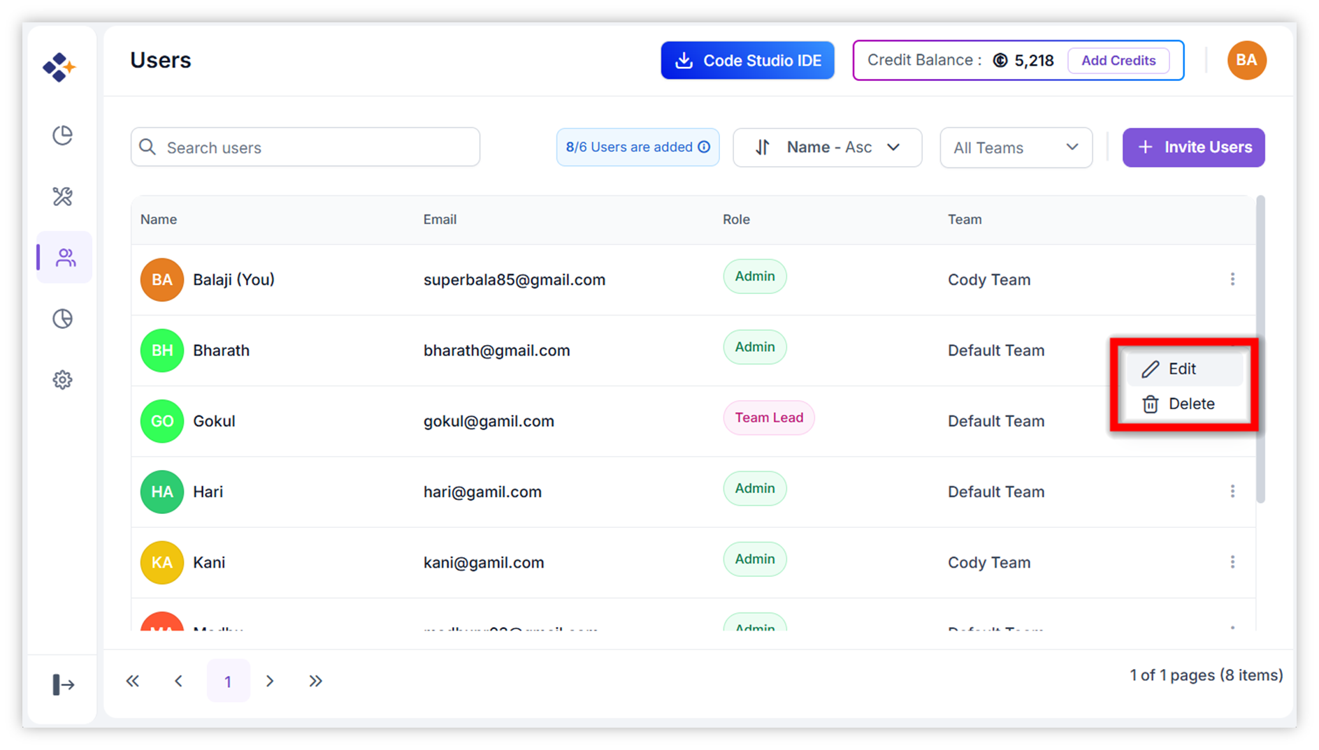Screen dimensions: 1319x750
Task: Choose Edit from the context menu
Action: tap(1184, 369)
